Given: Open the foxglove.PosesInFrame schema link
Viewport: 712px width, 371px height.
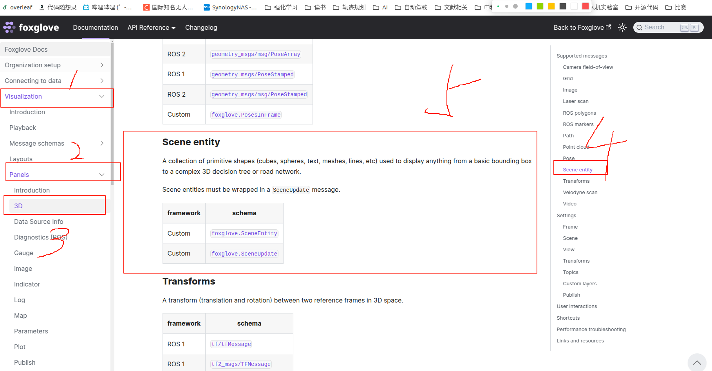Looking at the screenshot, I should 246,115.
